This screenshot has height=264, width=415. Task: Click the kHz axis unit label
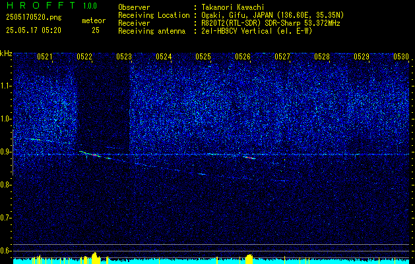[x=6, y=53]
